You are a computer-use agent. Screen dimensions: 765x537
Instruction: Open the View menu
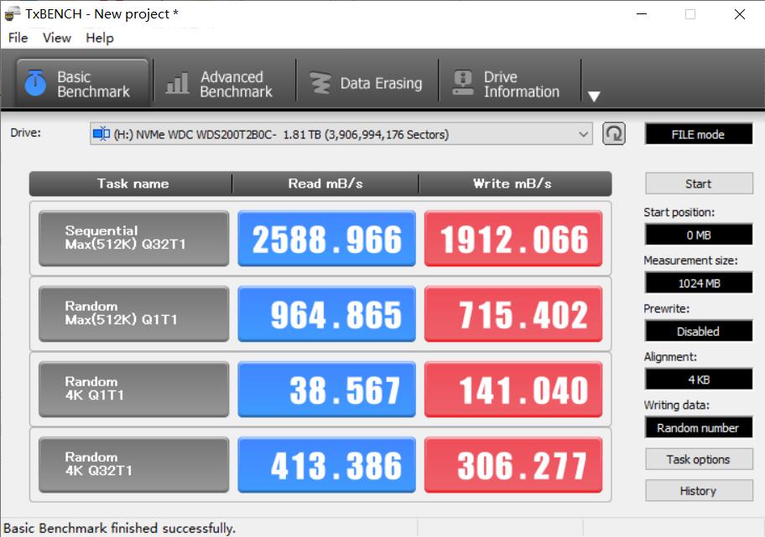pyautogui.click(x=56, y=38)
